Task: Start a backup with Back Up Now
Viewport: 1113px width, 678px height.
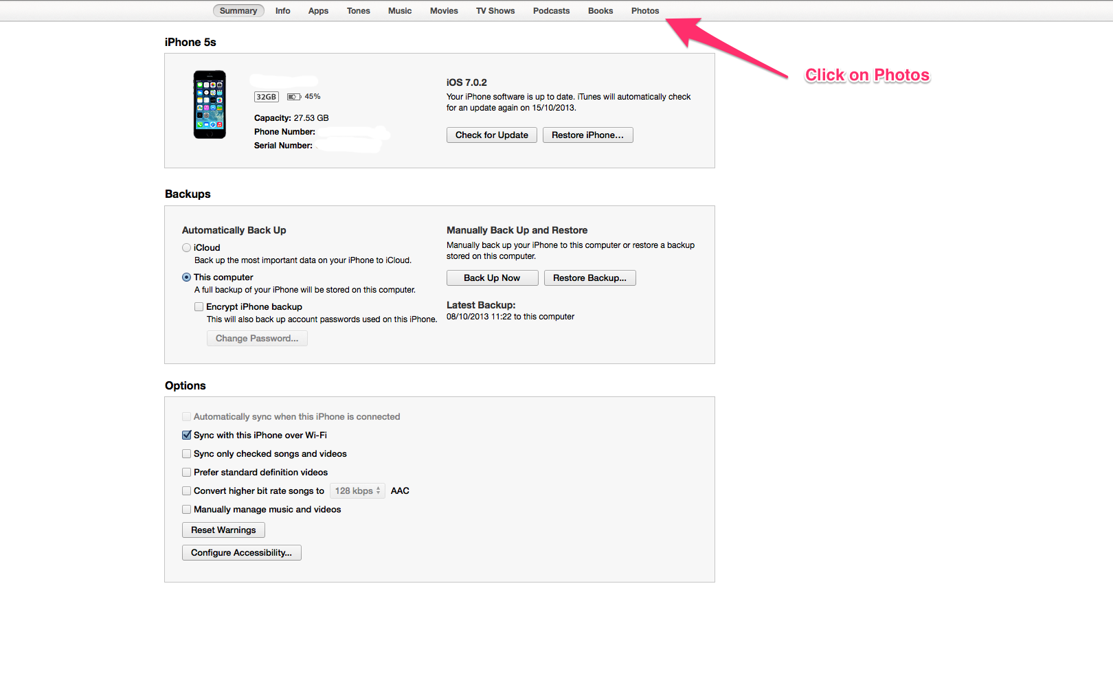Action: [492, 278]
